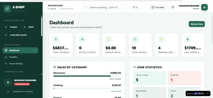Click the plus icon beside Create New Invoice
This screenshot has height=98, width=213.
coord(6,35)
